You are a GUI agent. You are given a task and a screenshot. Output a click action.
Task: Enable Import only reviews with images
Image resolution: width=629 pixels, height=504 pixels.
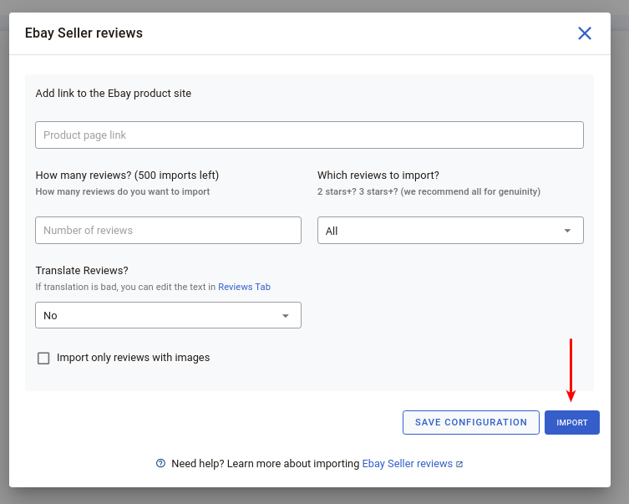coord(43,358)
